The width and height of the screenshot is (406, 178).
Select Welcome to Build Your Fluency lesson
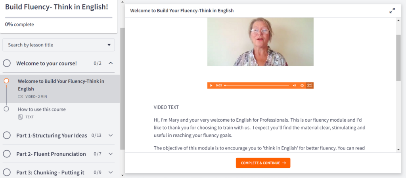click(60, 89)
